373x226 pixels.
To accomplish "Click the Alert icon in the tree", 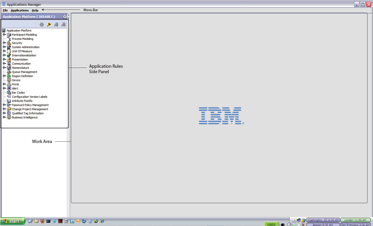I will pos(9,88).
